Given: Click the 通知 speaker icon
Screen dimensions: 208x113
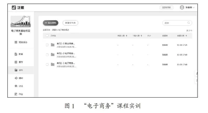Looking at the screenshot, I should (16, 78).
